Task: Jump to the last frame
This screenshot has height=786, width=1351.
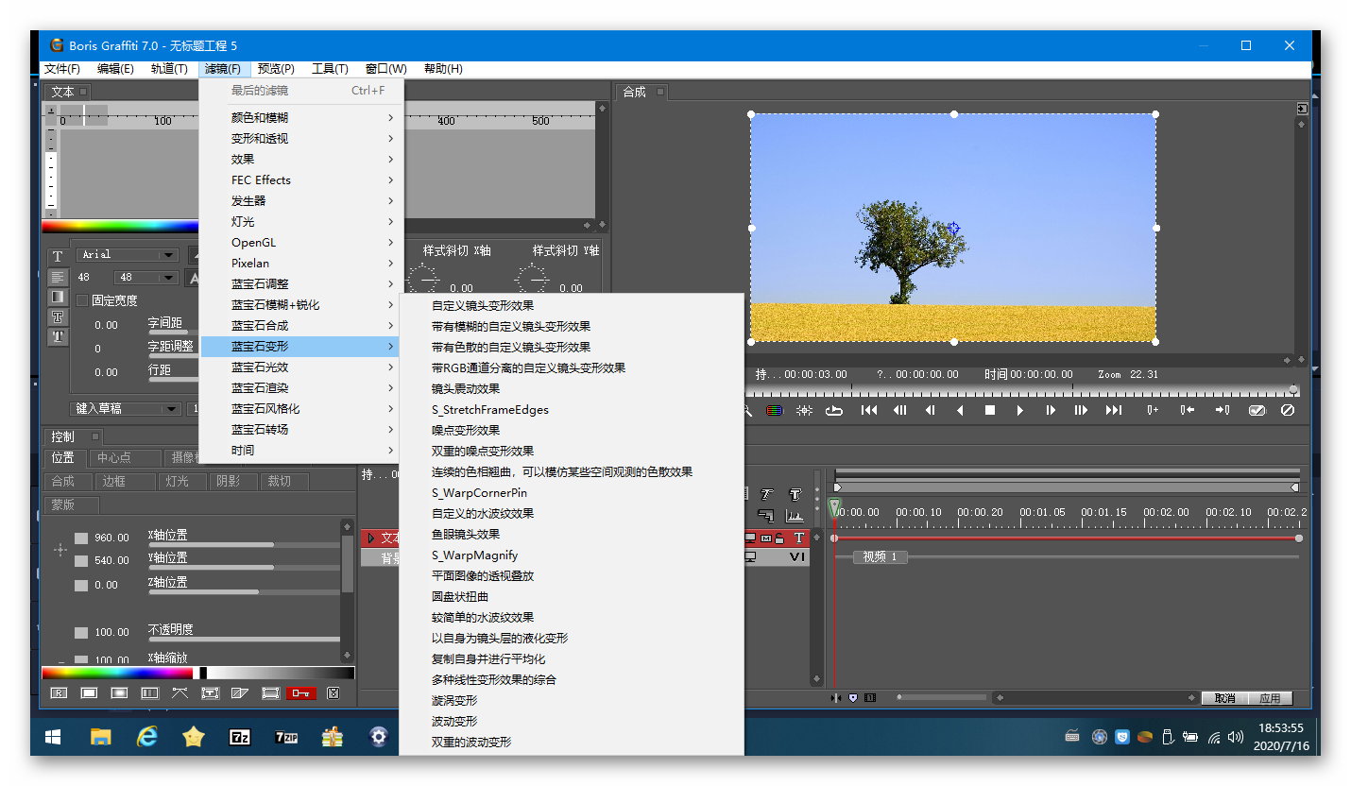Action: click(1114, 410)
